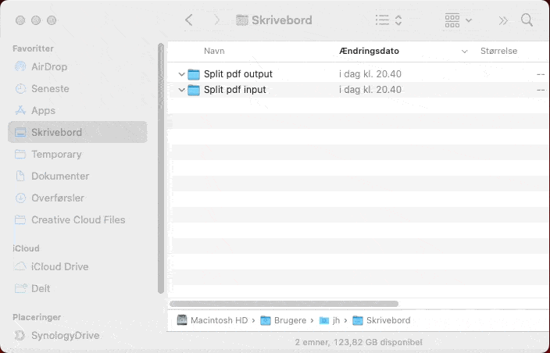Screen dimensions: 550x353
Task: Expand the Split pdf output folder
Action: click(181, 74)
